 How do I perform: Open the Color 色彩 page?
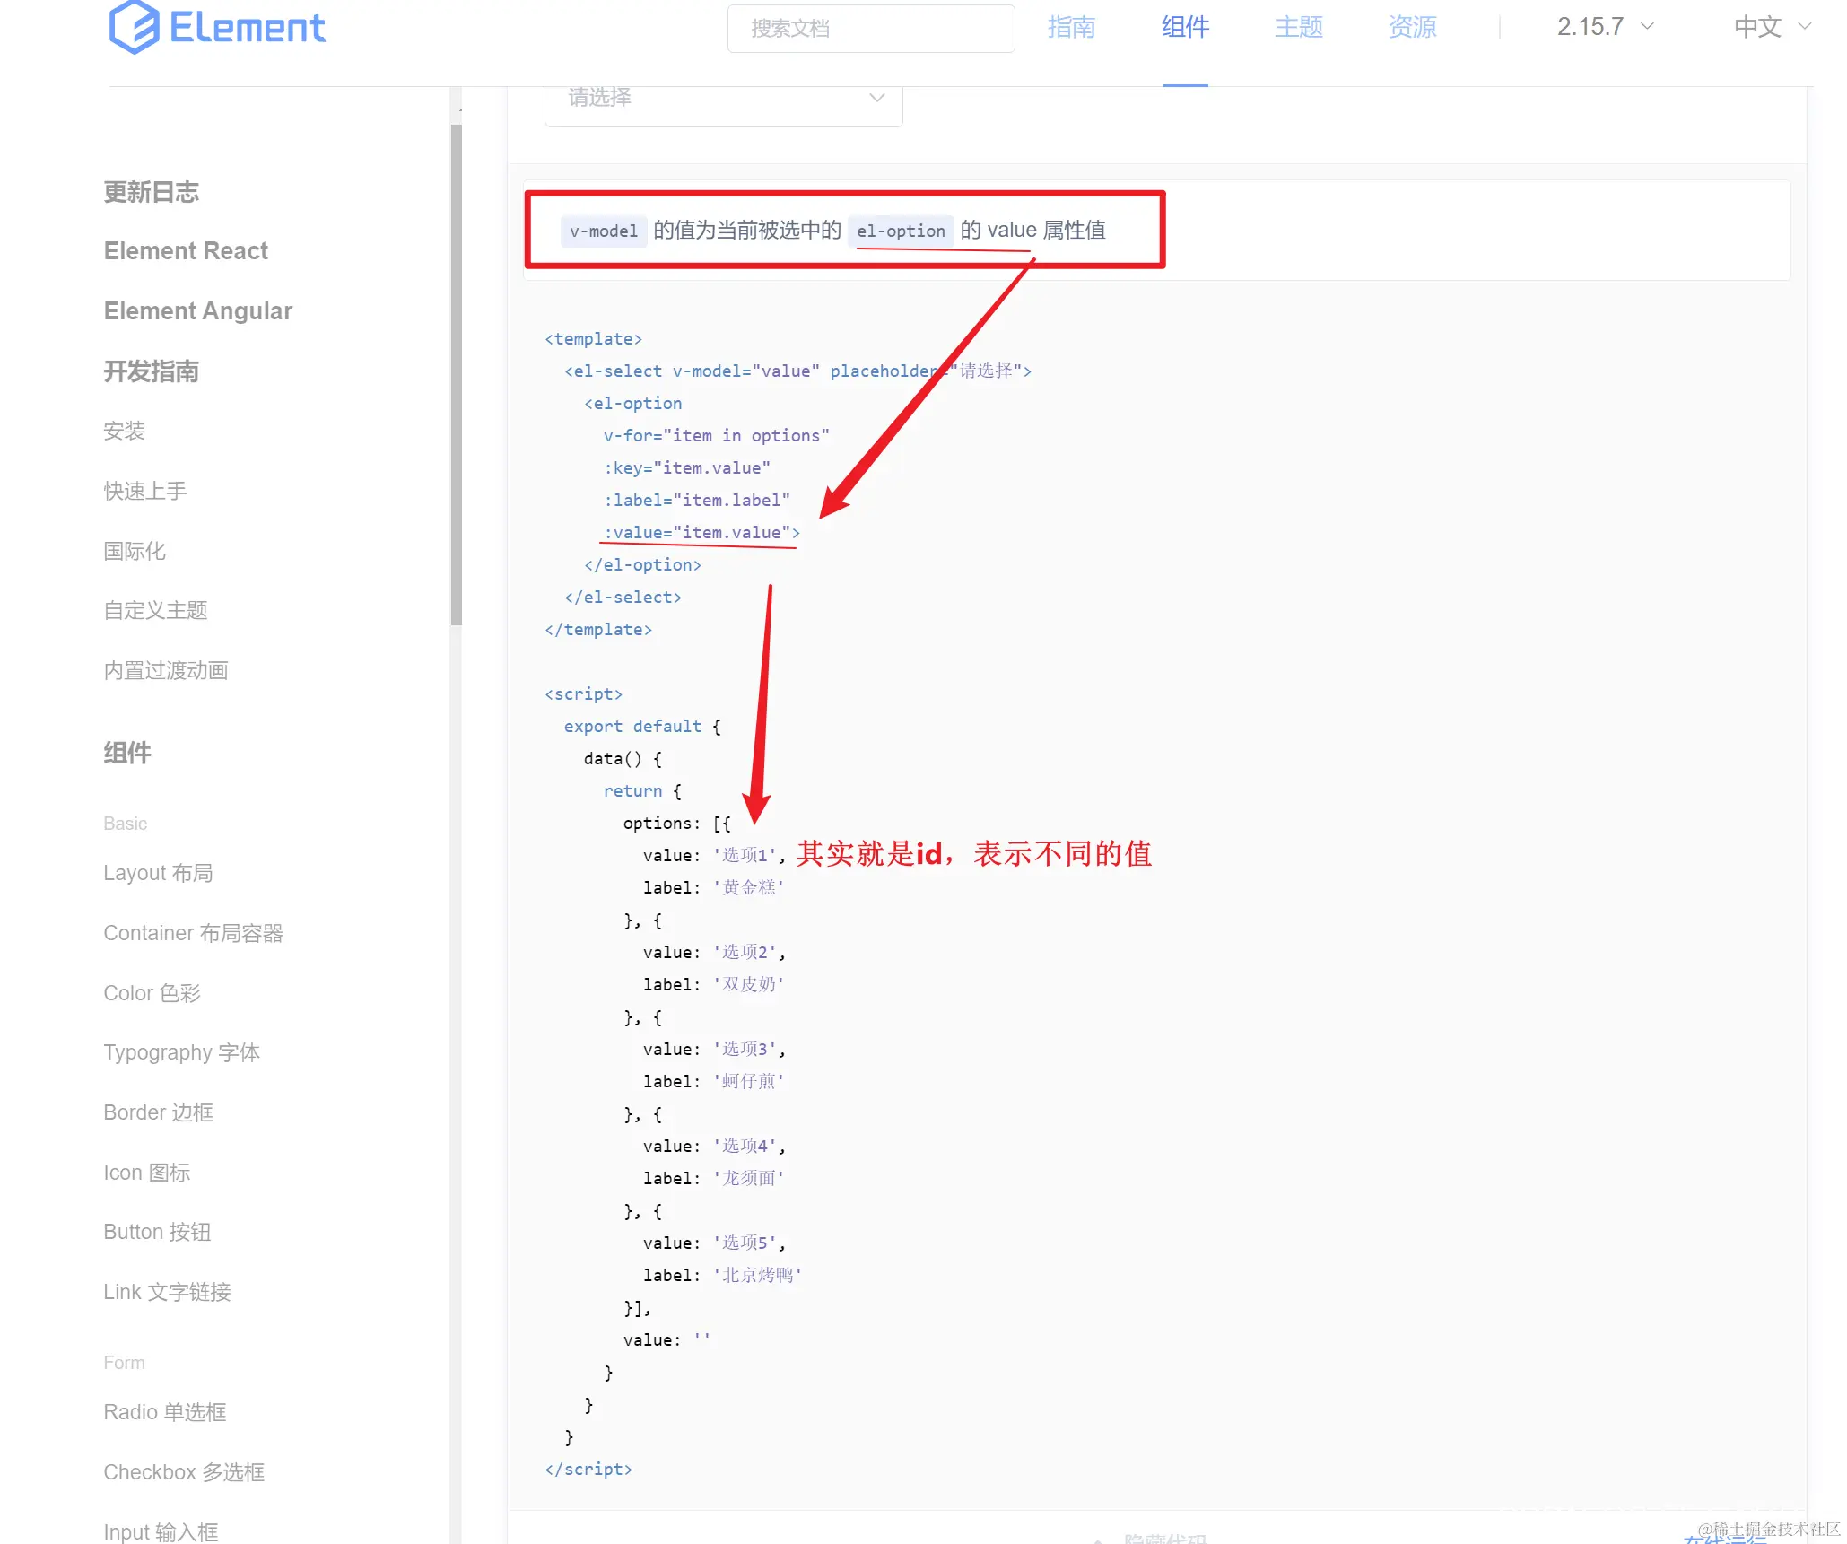152,993
